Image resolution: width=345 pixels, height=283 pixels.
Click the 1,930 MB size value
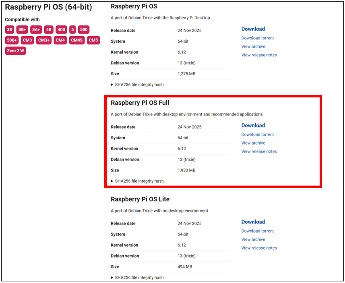[186, 170]
